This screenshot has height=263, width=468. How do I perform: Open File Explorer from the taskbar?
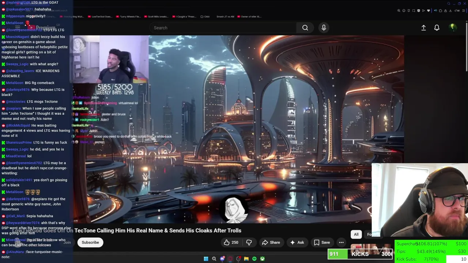tap(246, 259)
